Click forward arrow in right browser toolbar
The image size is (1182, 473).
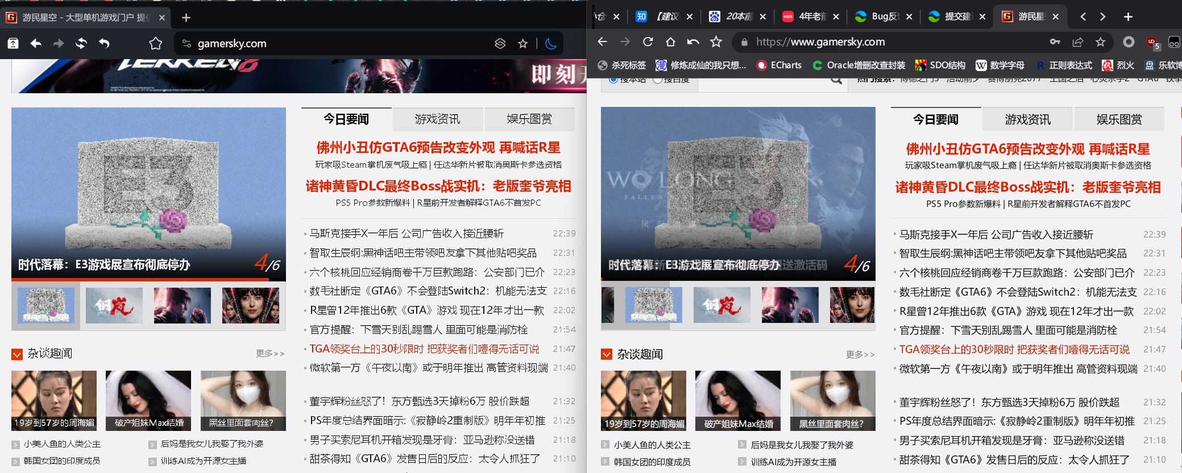(625, 42)
